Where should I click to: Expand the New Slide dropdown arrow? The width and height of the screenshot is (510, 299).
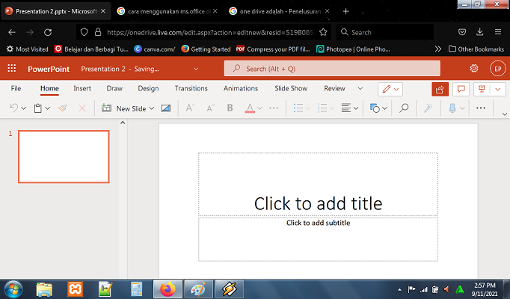click(152, 108)
